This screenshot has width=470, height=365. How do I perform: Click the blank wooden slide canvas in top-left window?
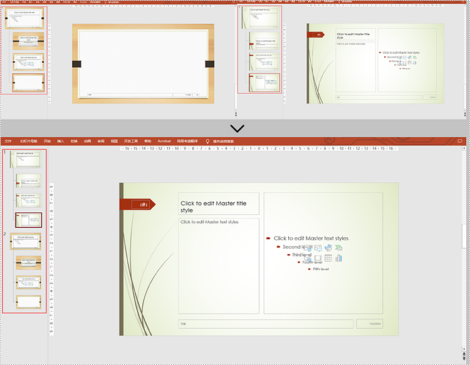pyautogui.click(x=143, y=64)
